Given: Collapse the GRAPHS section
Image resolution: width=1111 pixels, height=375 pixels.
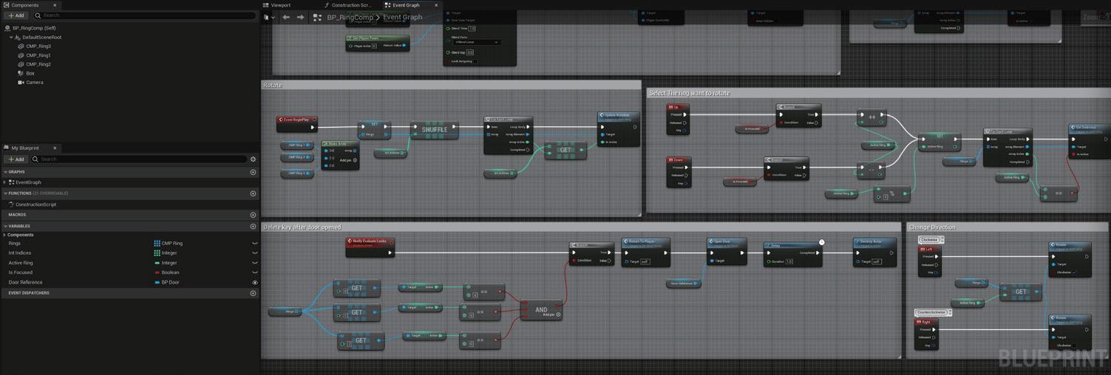Looking at the screenshot, I should 5,172.
